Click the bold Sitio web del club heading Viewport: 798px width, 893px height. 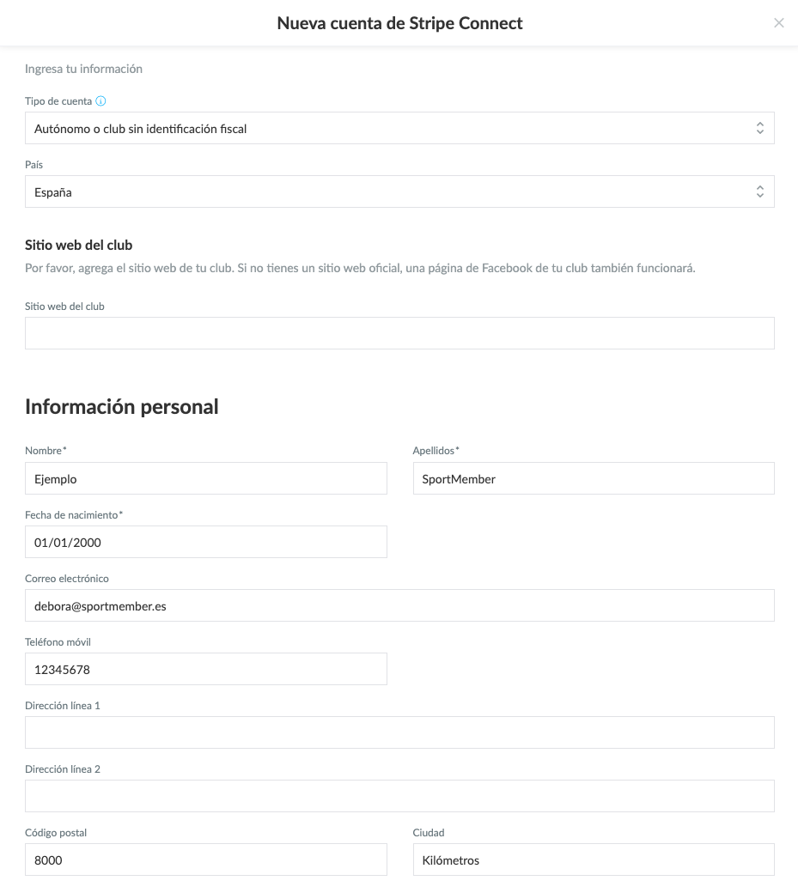pos(79,245)
